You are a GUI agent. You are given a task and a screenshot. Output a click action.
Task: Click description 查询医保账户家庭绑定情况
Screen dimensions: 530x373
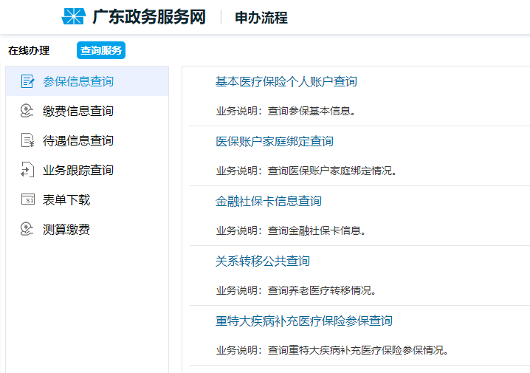(x=332, y=171)
